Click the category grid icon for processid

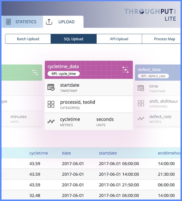click(51, 104)
